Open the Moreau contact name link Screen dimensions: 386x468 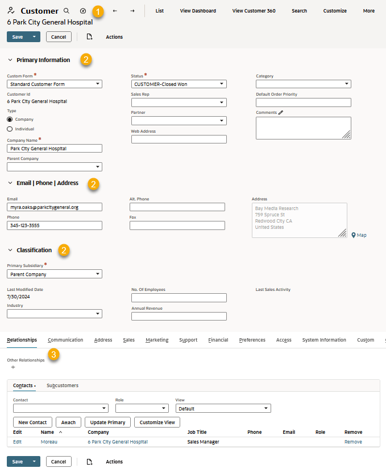(49, 442)
